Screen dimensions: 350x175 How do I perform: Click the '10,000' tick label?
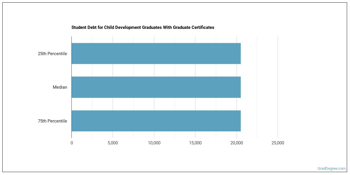[154, 143]
